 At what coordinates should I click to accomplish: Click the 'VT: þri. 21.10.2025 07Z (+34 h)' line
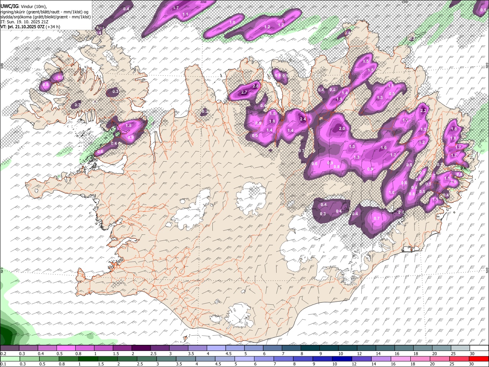31,26
